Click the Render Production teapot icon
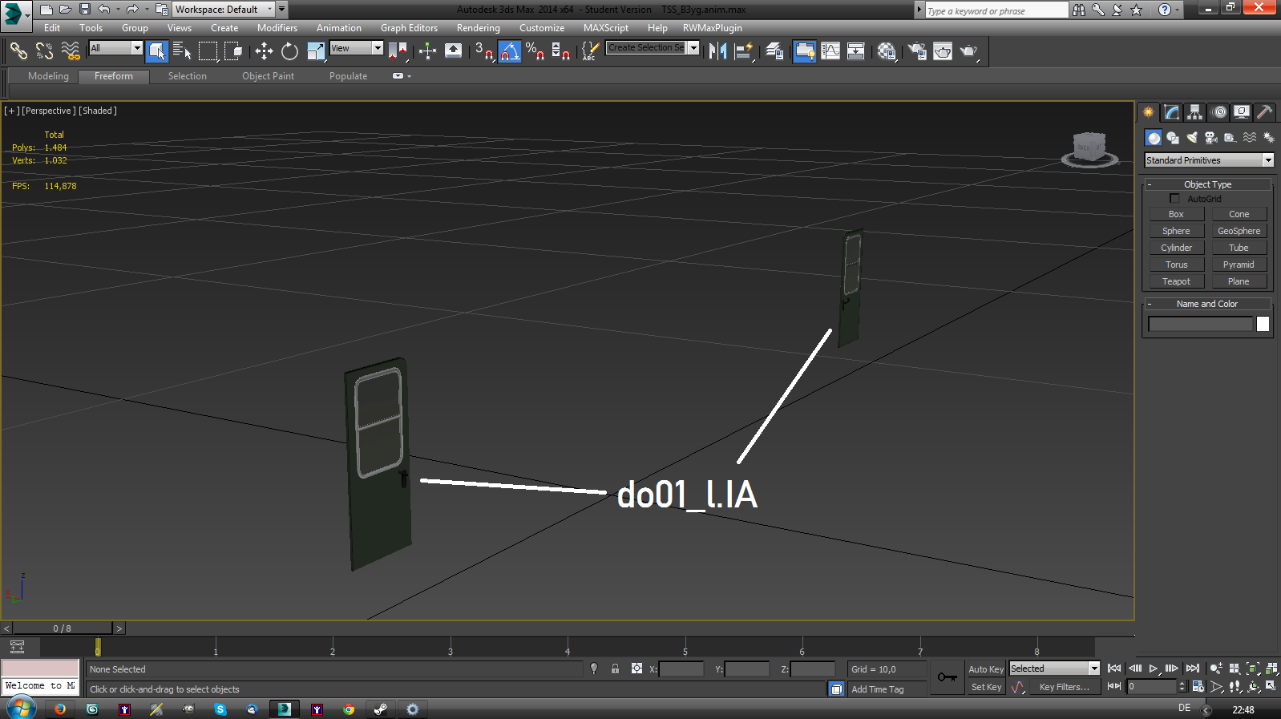 pyautogui.click(x=968, y=51)
